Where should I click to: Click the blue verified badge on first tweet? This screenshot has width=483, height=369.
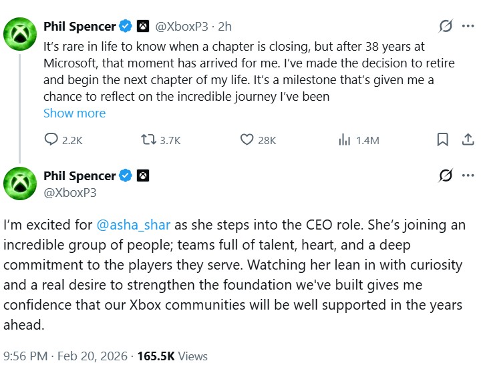click(125, 27)
